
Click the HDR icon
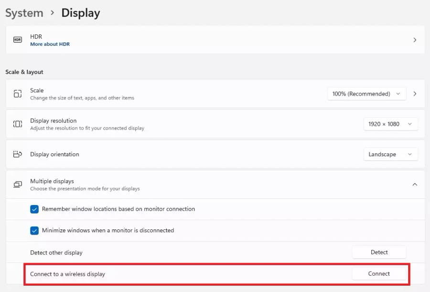18,40
